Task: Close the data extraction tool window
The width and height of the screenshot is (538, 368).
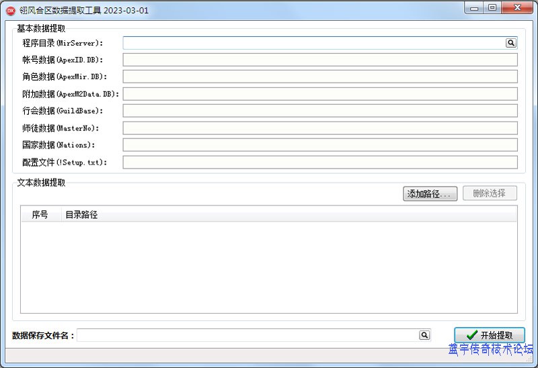Action: point(516,8)
